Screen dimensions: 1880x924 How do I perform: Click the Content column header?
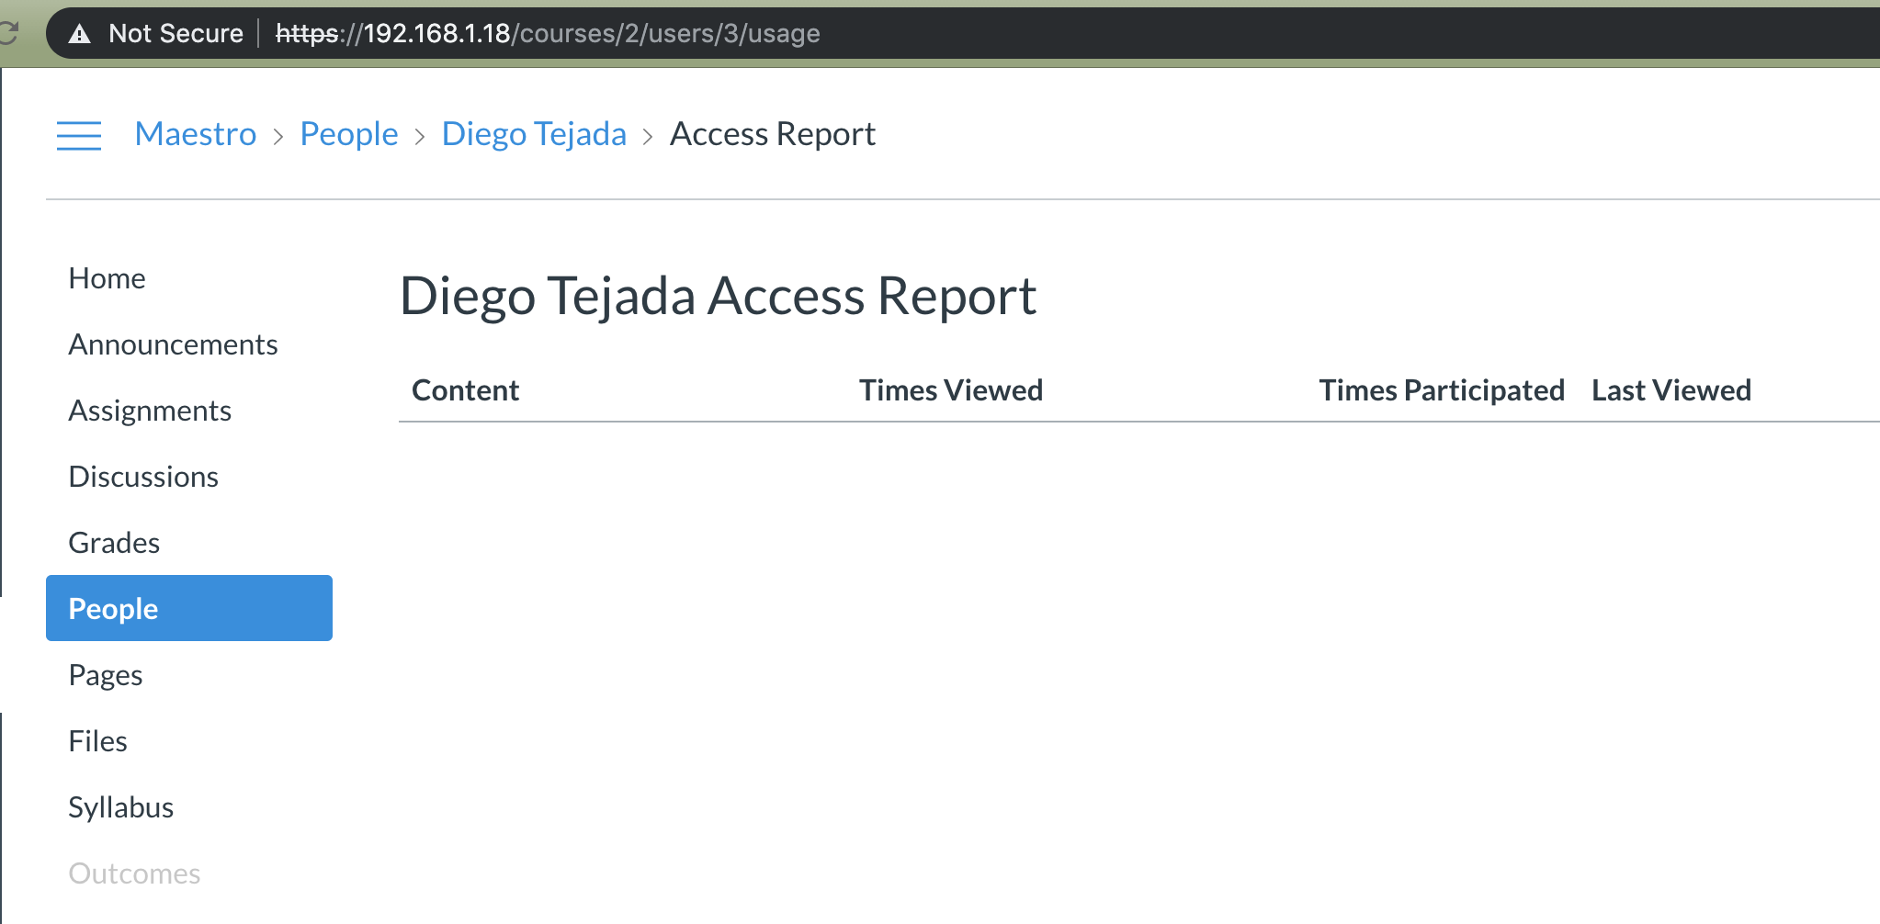465,390
